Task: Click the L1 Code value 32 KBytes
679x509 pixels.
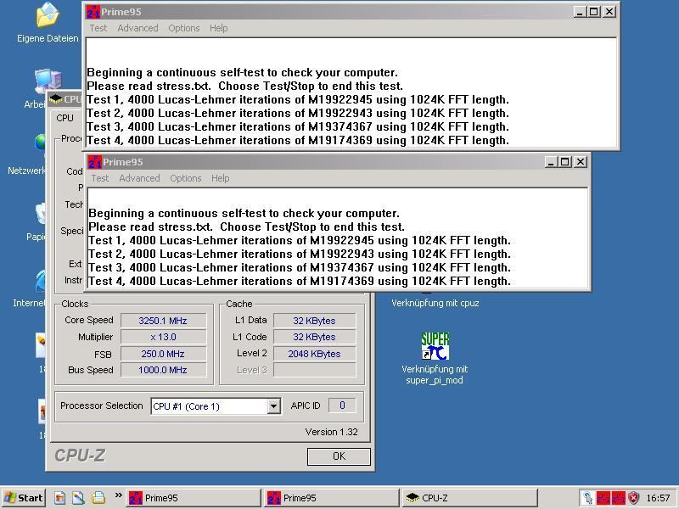Action: coord(314,337)
